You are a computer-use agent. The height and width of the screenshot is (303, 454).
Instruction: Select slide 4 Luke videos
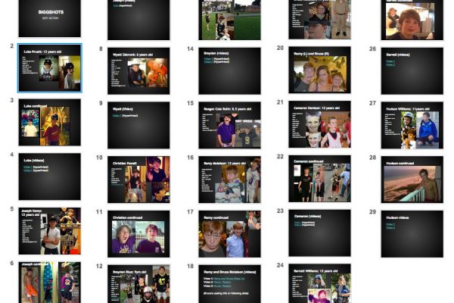pyautogui.click(x=49, y=178)
